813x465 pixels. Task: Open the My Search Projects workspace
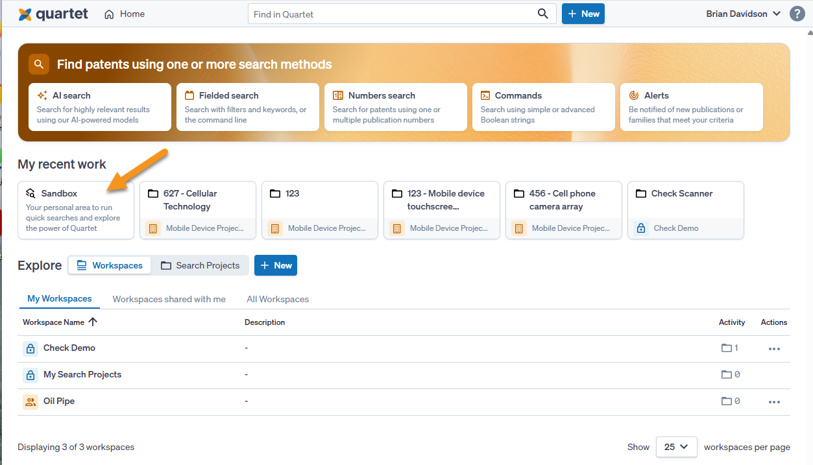point(82,374)
